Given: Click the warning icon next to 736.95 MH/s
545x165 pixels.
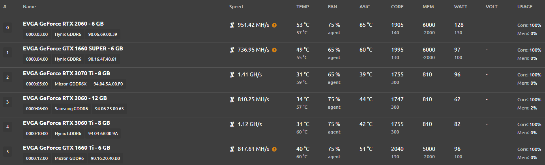Looking at the screenshot, I should click(x=274, y=50).
